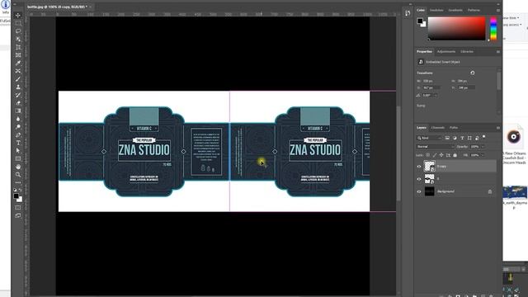Open the Opacity slider dropdown arrow

[483, 147]
